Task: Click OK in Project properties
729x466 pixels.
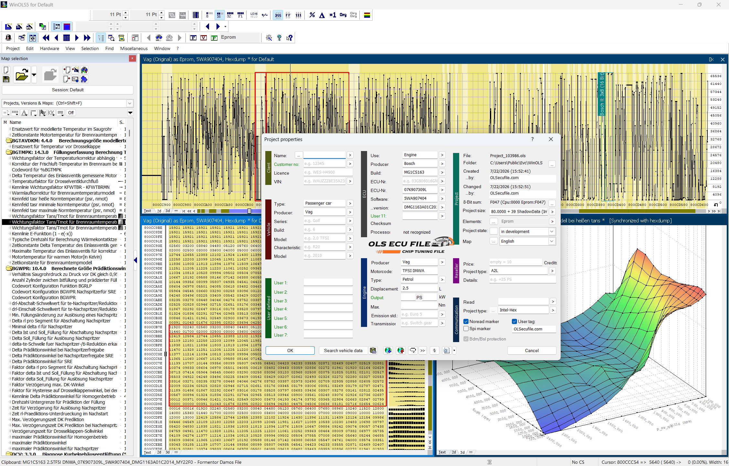Action: (290, 350)
